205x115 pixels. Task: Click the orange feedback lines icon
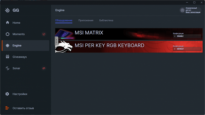[7, 108]
